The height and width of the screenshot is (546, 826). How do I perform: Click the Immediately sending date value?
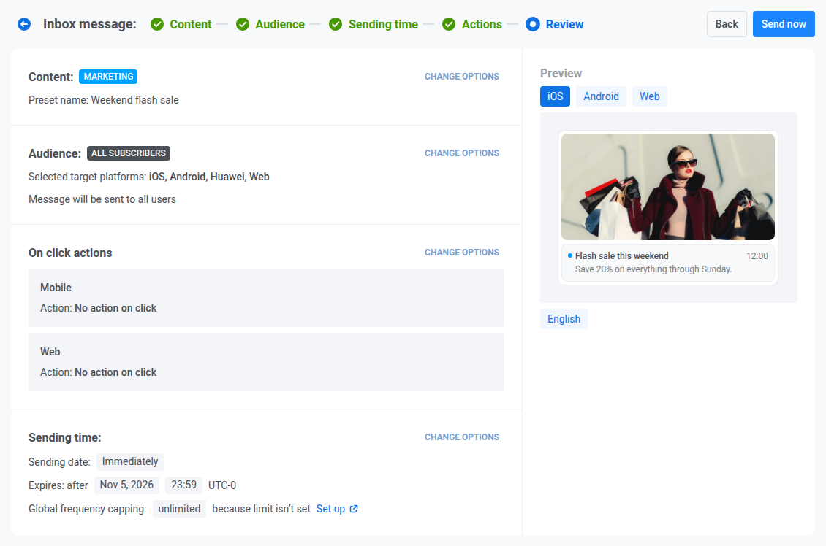pyautogui.click(x=130, y=462)
